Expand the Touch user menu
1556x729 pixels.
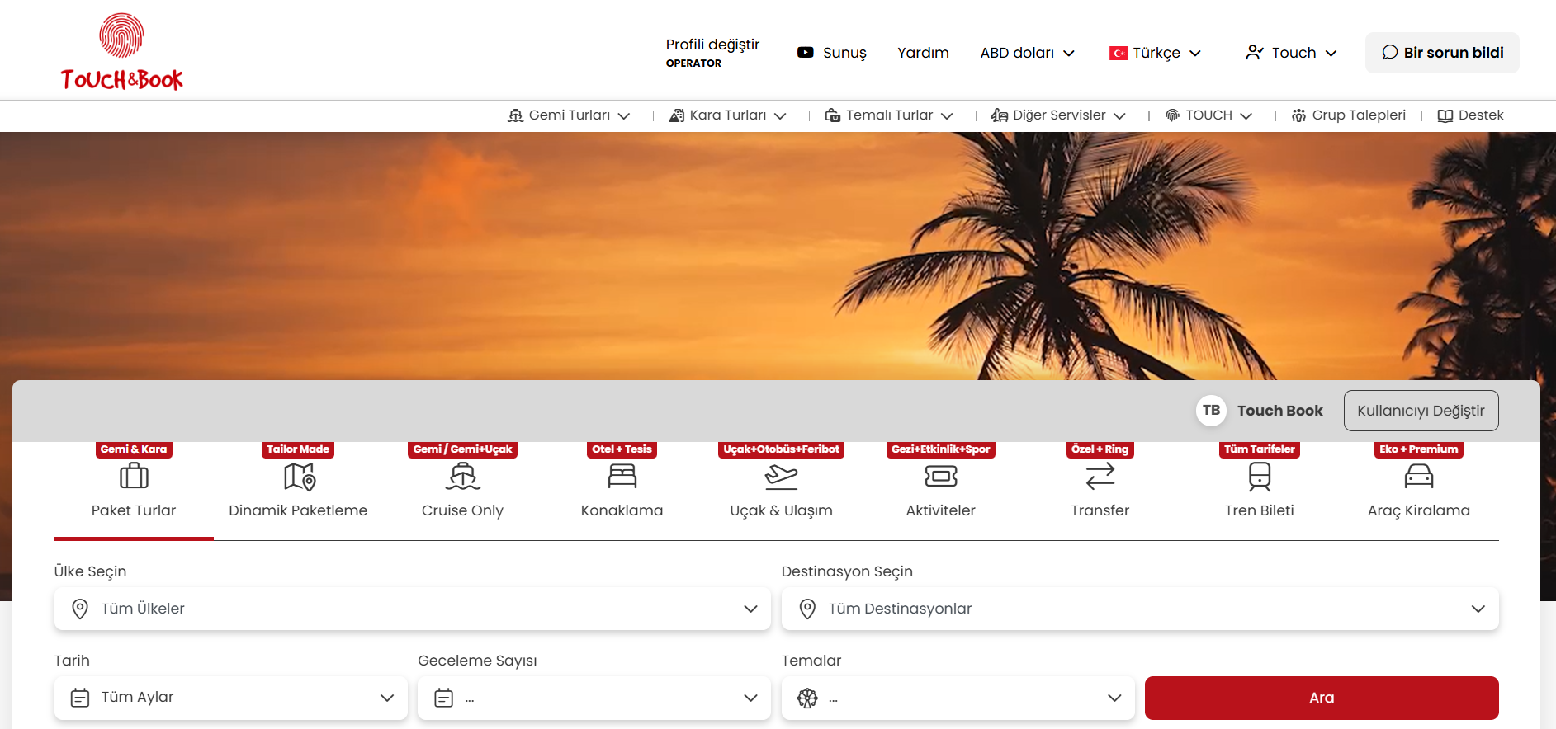(1292, 53)
